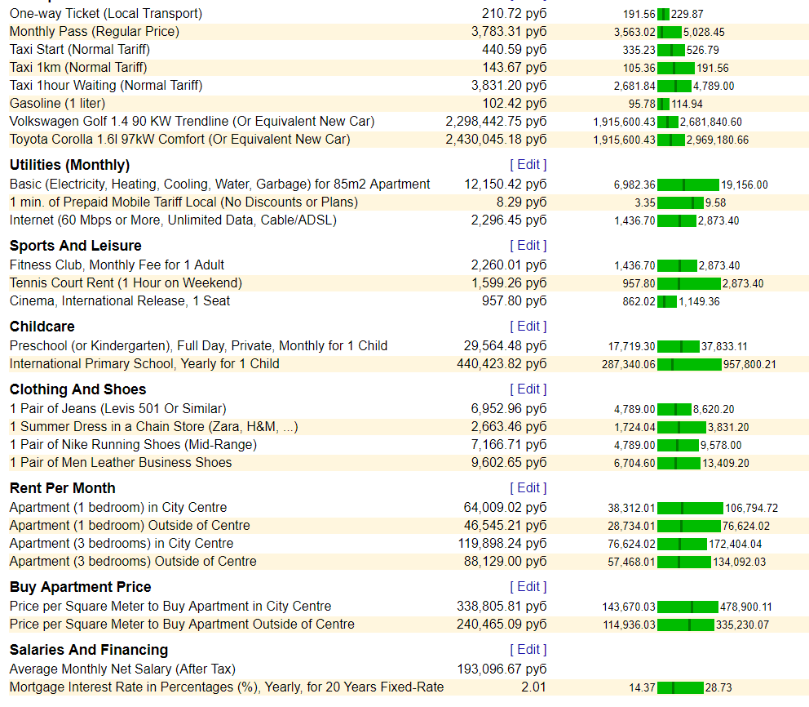Screen dimensions: 809x707
Task: Open Edit beside Rent Per Month
Action: (x=528, y=488)
